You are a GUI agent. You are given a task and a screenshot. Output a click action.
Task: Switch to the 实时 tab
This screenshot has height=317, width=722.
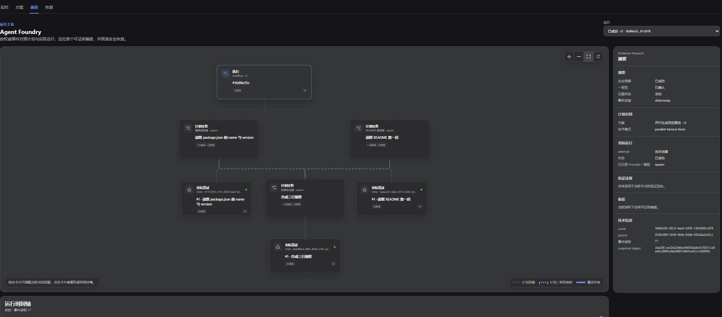click(4, 7)
